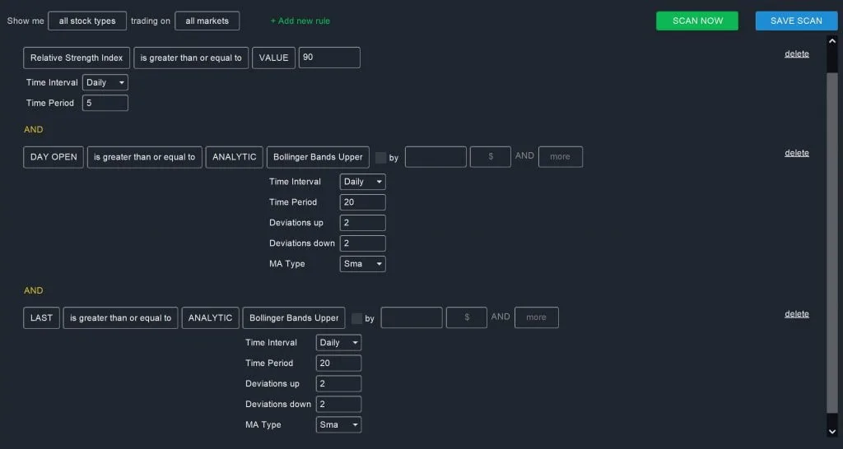Screen dimensions: 843x449
Task: Select the 'all stock types' filter
Action: coord(87,21)
